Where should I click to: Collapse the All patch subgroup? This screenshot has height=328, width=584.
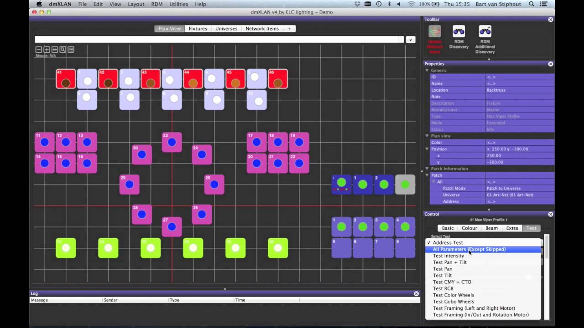pyautogui.click(x=434, y=182)
